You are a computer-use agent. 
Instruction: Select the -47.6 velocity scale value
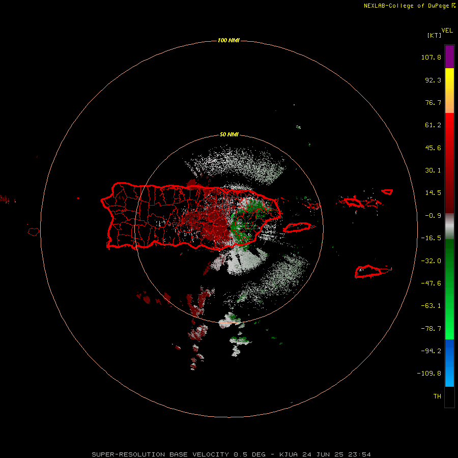coord(431,283)
